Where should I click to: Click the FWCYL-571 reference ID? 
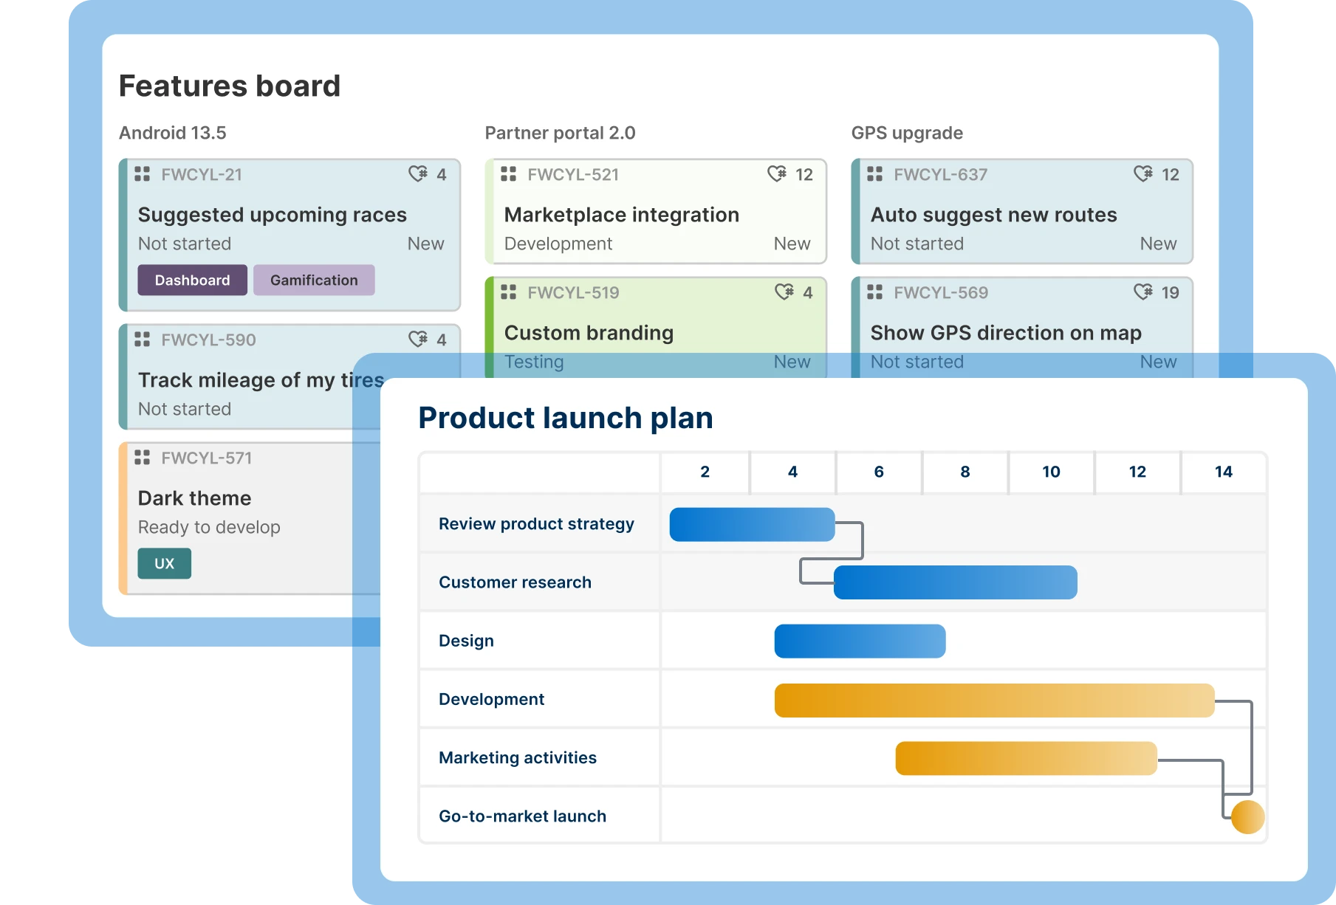point(207,458)
